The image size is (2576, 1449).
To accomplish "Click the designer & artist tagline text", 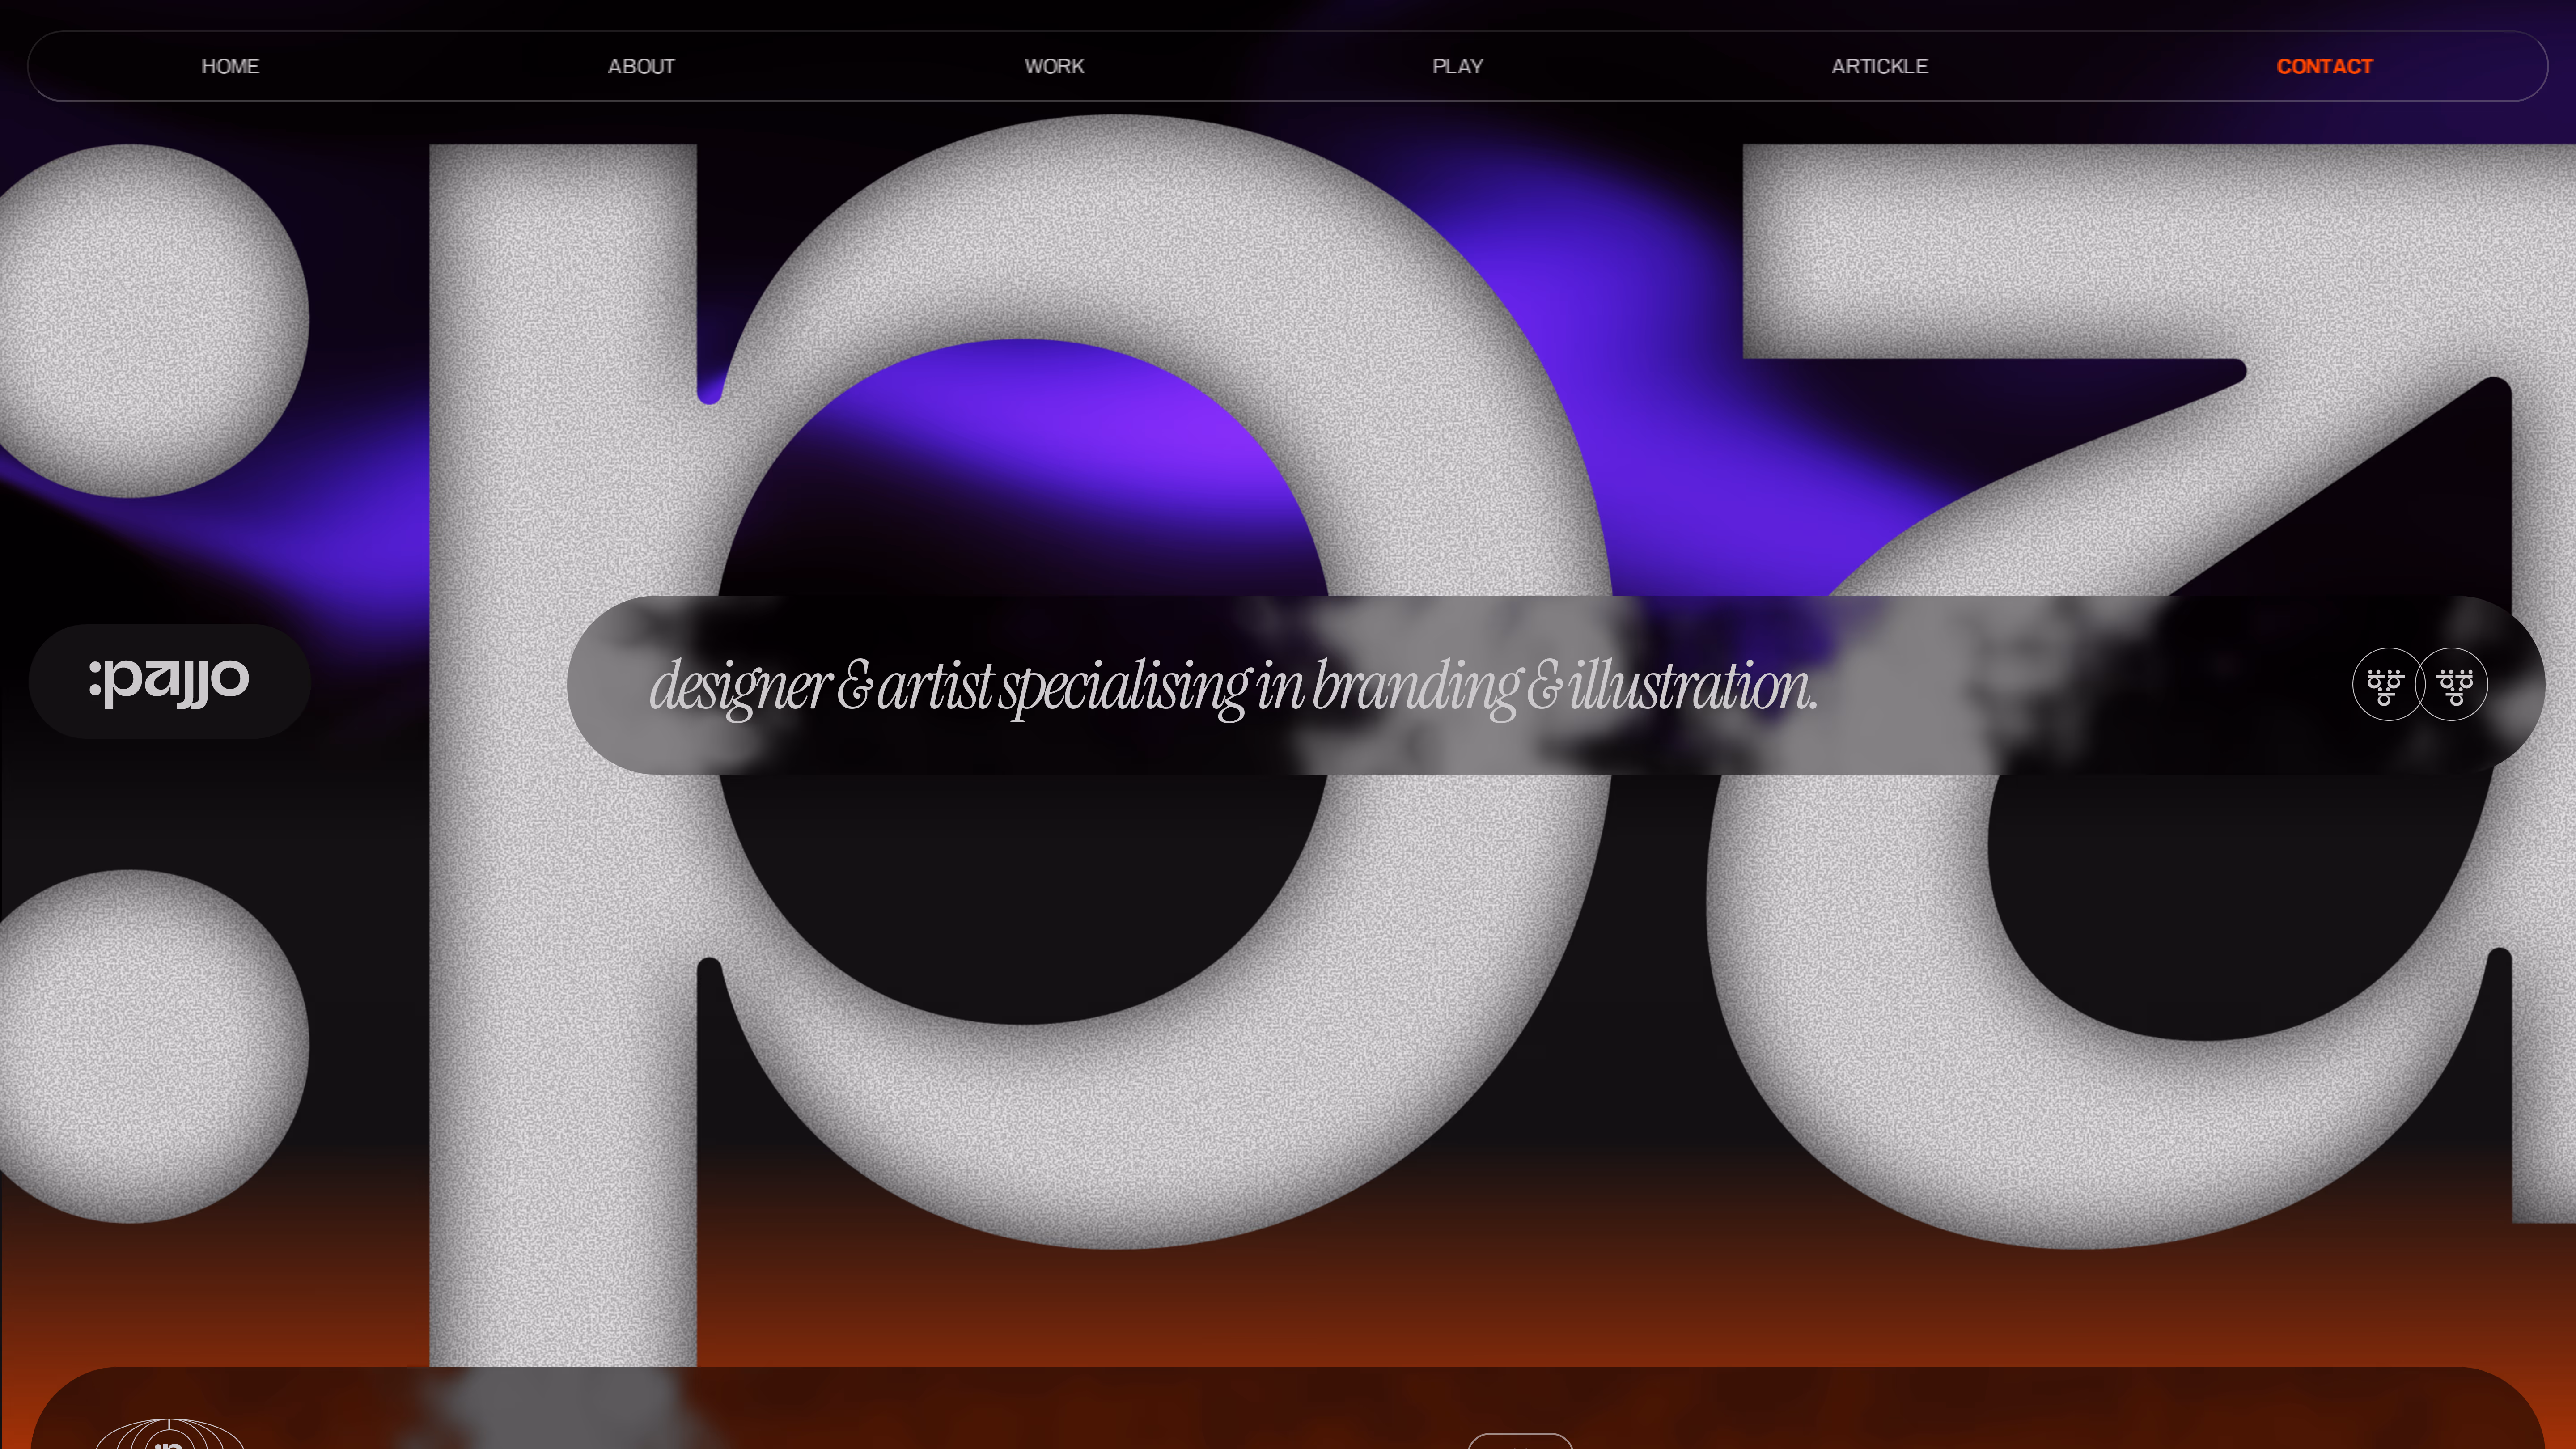I will pos(1232,687).
